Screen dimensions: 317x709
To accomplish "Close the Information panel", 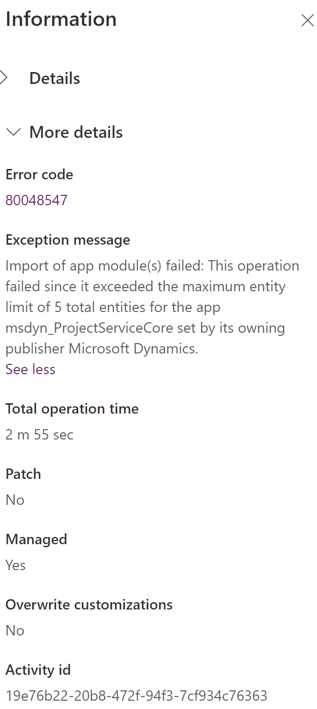I will point(308,21).
